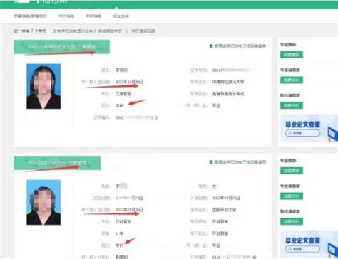Click the 尝试绑定学历 link
This screenshot has width=338, height=259.
(x=110, y=31)
